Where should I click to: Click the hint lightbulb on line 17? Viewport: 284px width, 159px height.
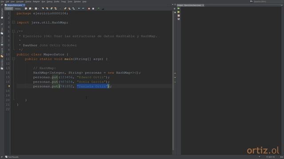(9, 87)
